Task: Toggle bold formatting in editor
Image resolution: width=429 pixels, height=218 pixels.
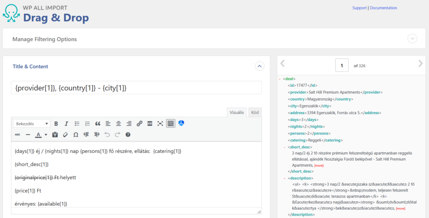Action: 56,124
